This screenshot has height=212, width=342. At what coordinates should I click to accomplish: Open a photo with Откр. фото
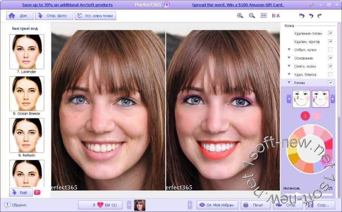(54, 16)
